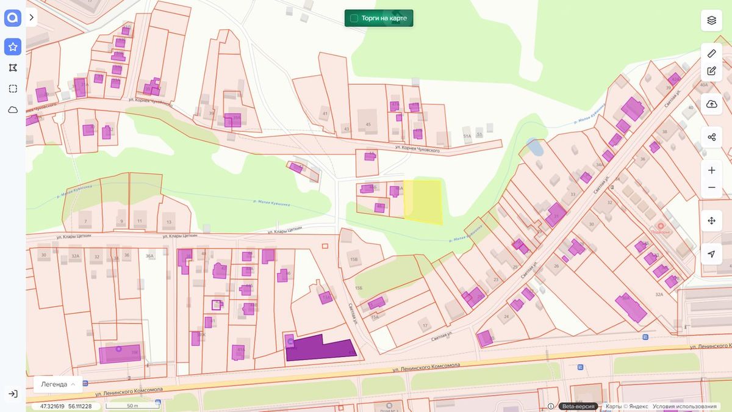Expand the left sidebar panel
The image size is (732, 412).
[32, 18]
